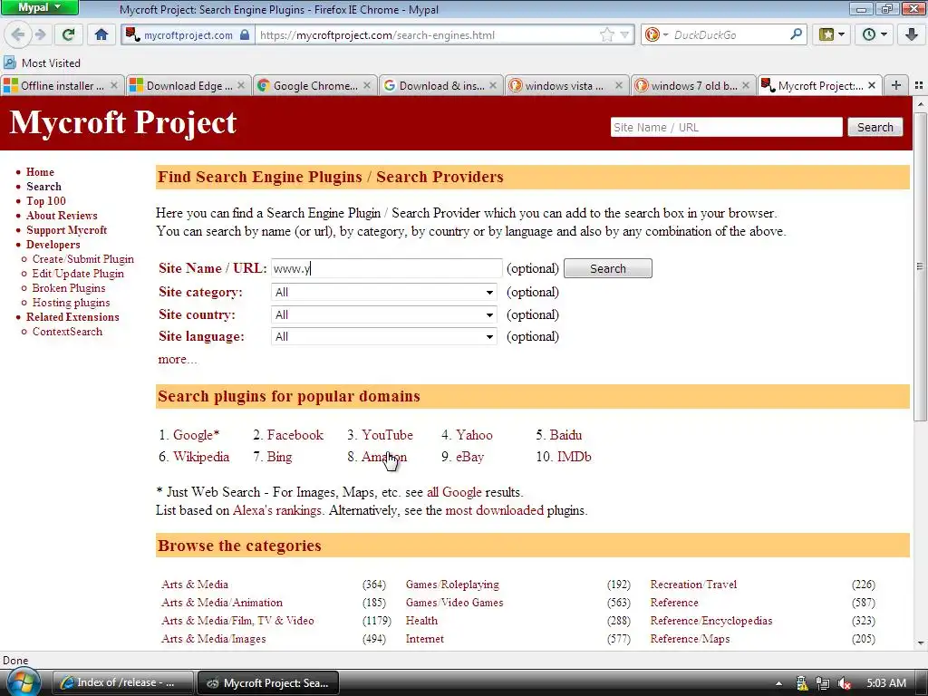
Task: Open the YouTube popular domain link
Action: click(x=387, y=435)
